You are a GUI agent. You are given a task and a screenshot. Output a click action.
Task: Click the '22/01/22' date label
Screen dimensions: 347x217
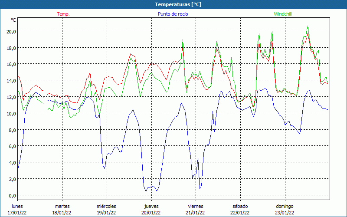240,213
